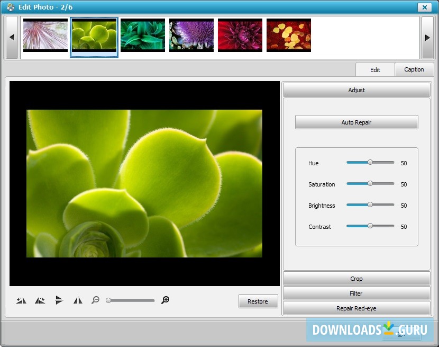The height and width of the screenshot is (347, 439).
Task: Adjust the Saturation slider
Action: pyautogui.click(x=370, y=184)
